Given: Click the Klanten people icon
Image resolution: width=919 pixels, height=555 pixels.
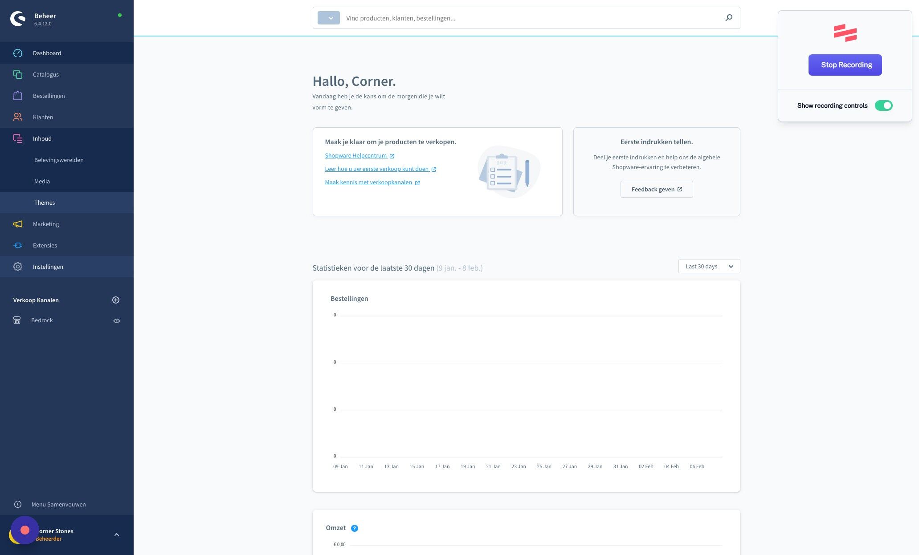Looking at the screenshot, I should (18, 117).
